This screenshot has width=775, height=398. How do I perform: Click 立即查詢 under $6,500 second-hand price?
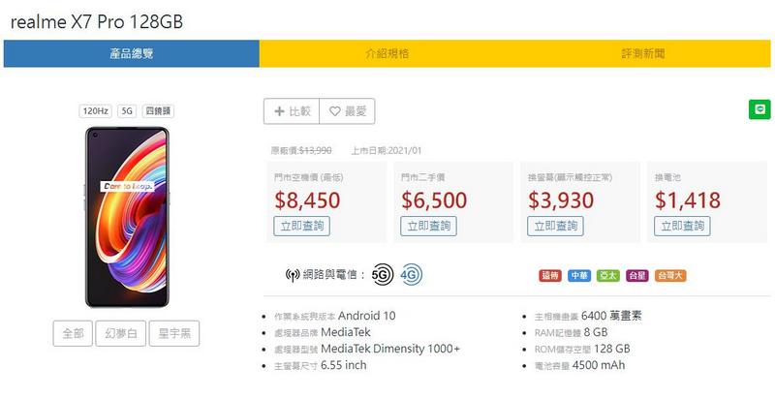click(428, 227)
